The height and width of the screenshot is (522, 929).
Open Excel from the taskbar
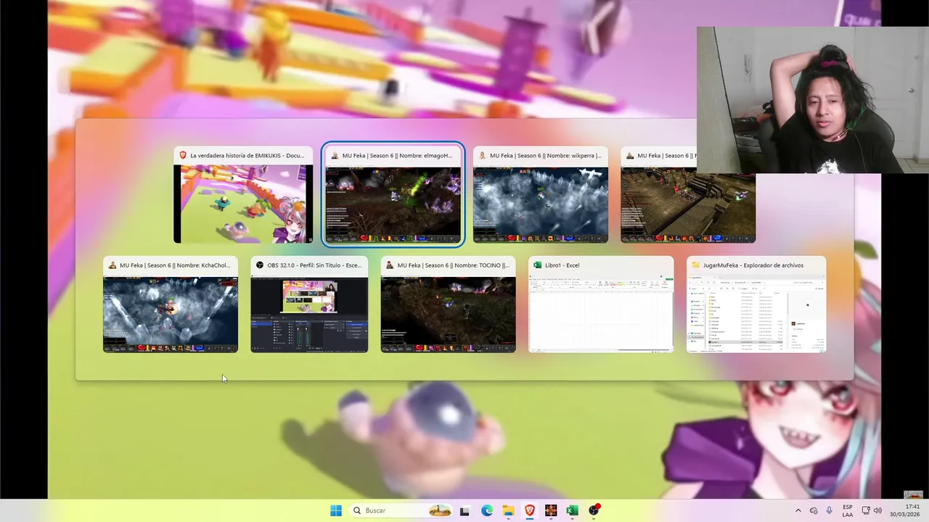tap(572, 510)
